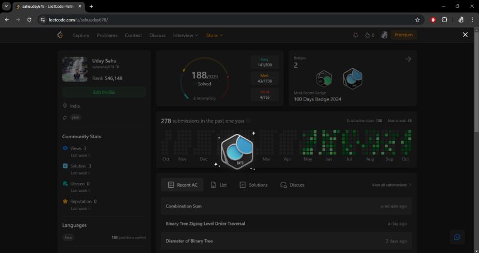Select the 100 Days badge in Badges card
This screenshot has height=253, width=479.
(x=353, y=79)
